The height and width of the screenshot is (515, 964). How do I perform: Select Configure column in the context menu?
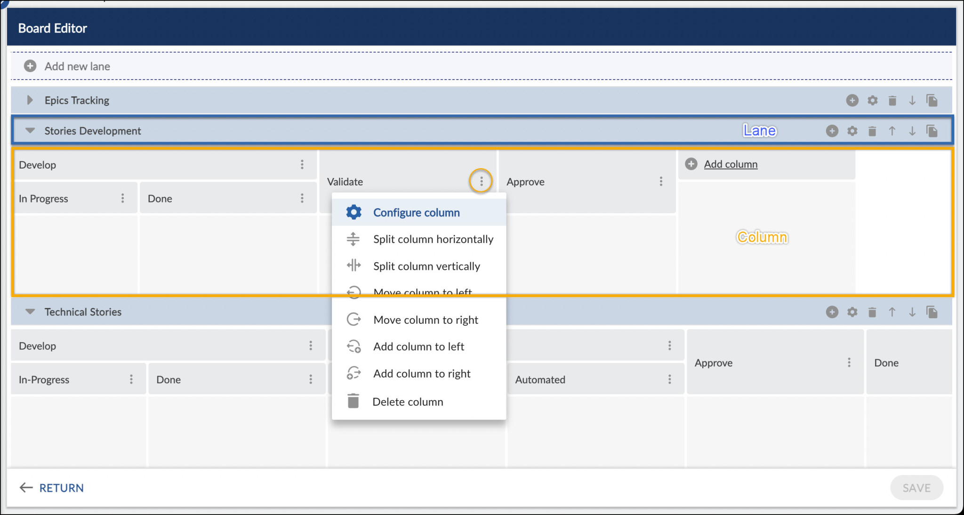416,212
